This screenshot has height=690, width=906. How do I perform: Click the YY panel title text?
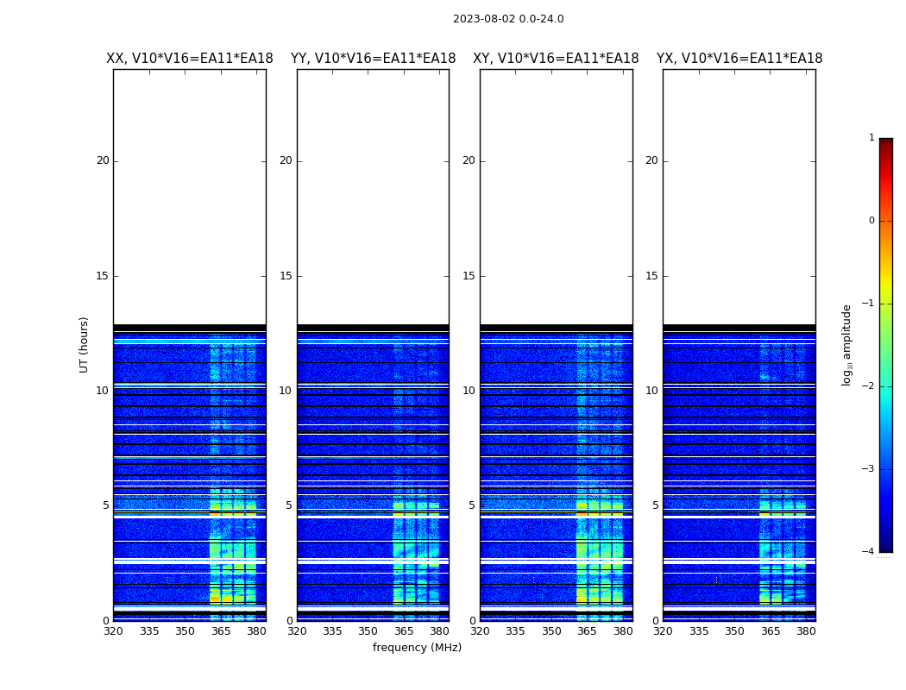point(373,59)
